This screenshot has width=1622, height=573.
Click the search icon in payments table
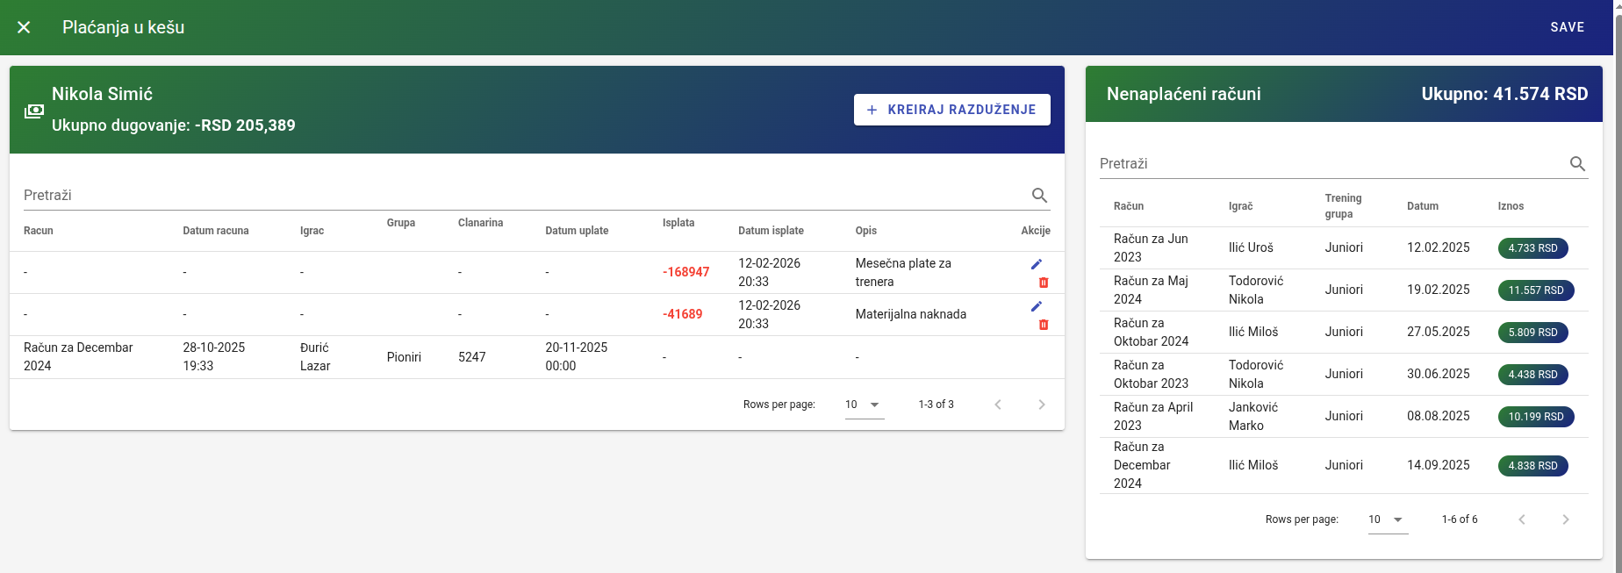1039,196
